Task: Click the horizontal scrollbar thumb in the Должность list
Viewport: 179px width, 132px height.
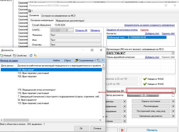Action: point(16,120)
